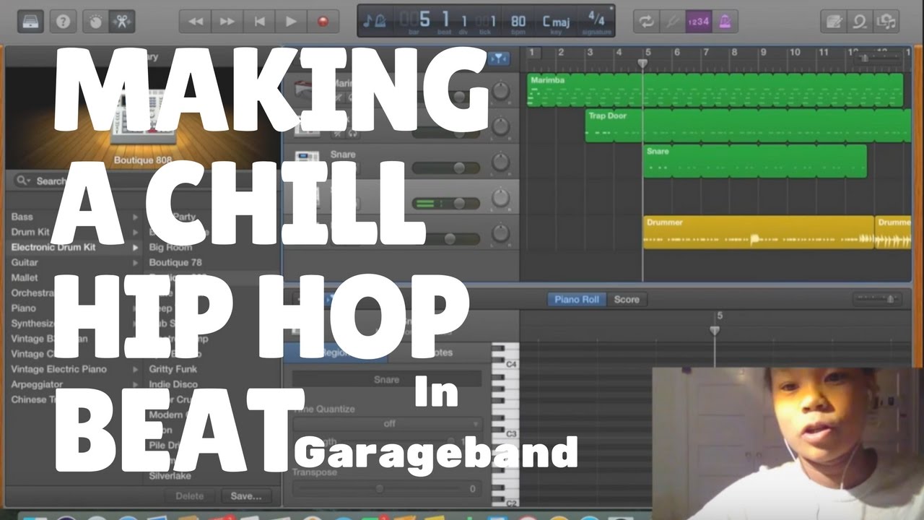
Task: Toggle the 1234 Count-in button
Action: pyautogui.click(x=698, y=21)
